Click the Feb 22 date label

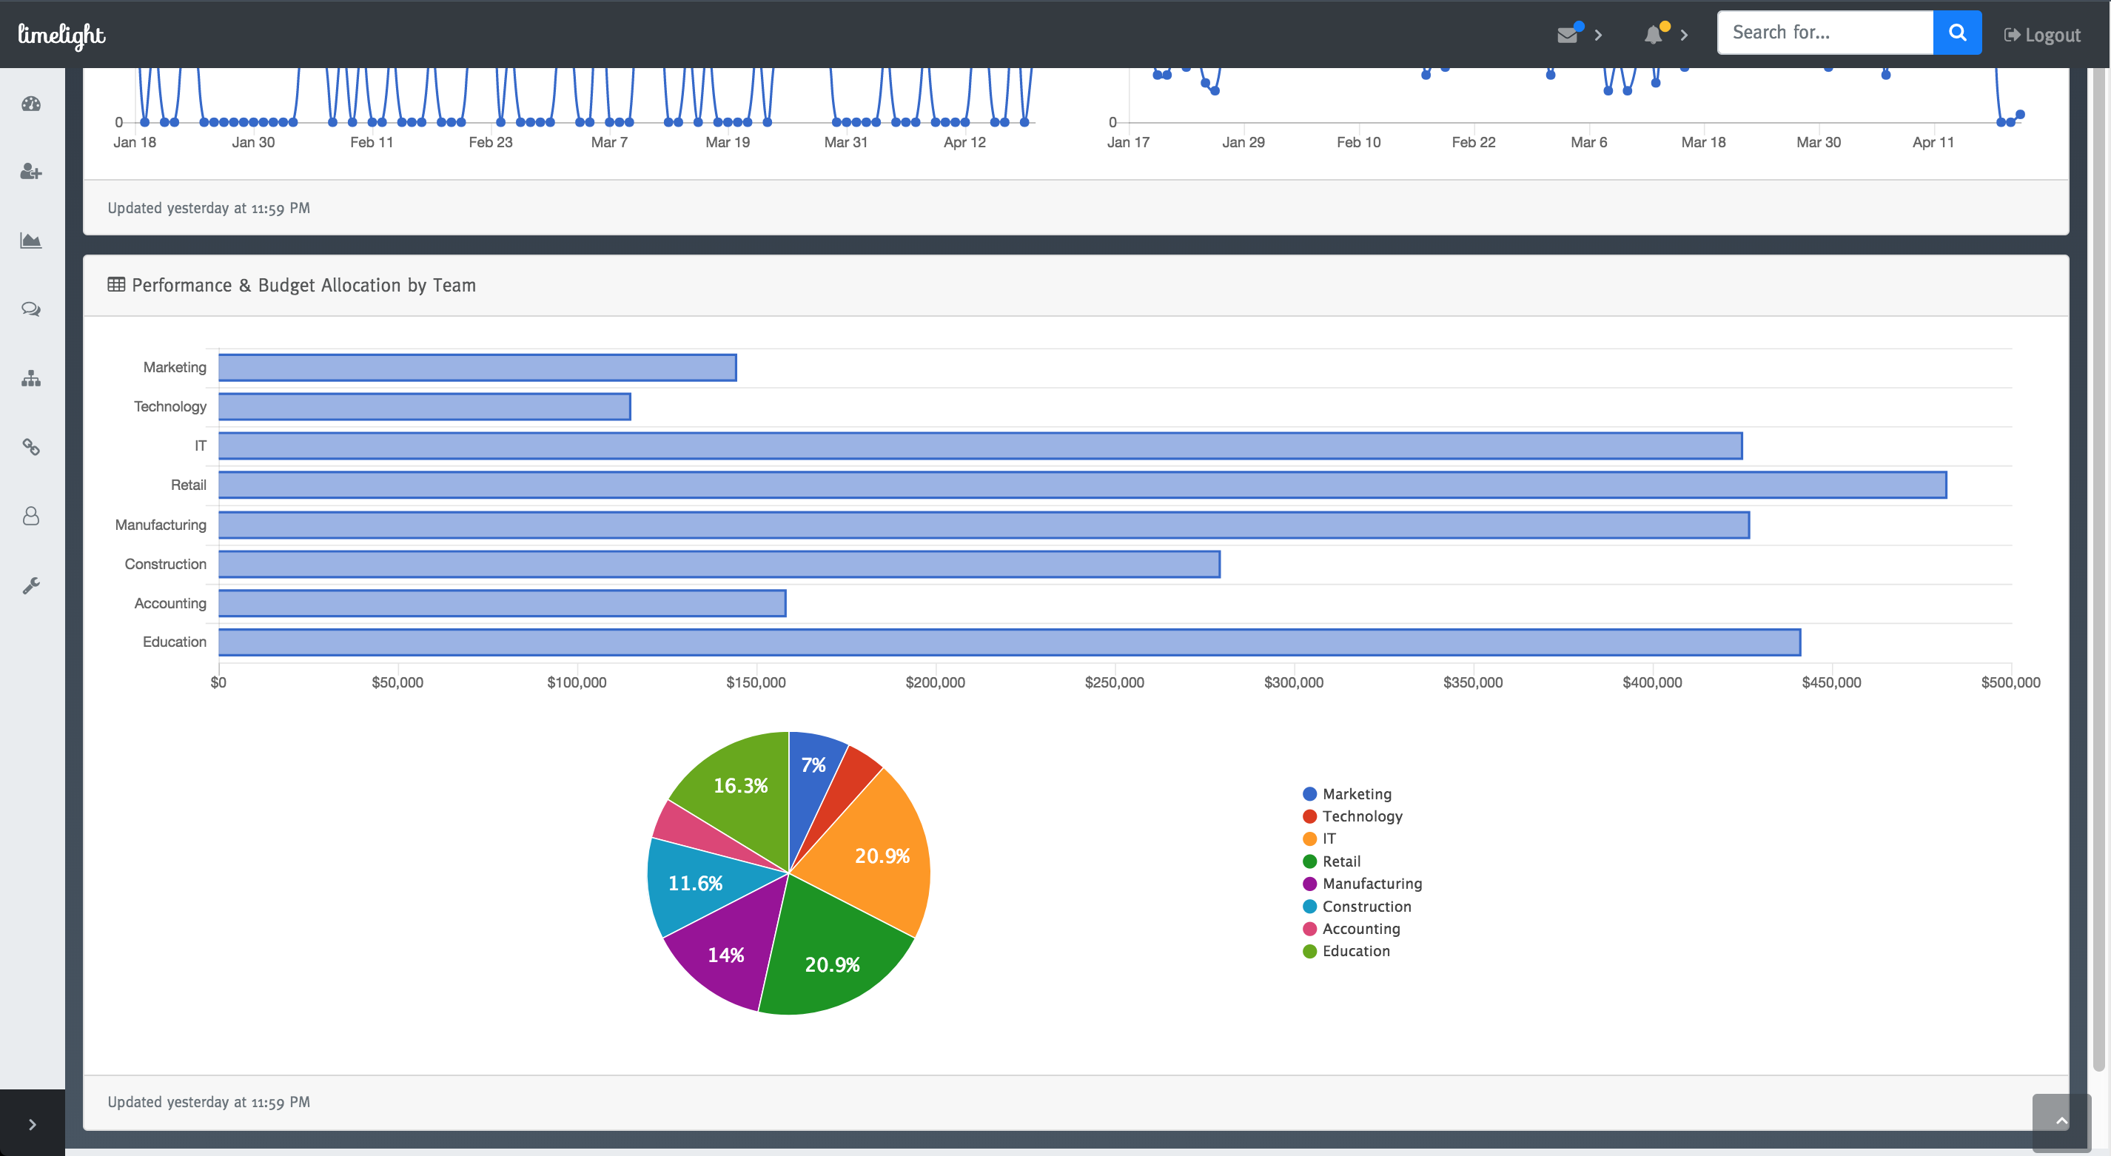coord(1474,143)
